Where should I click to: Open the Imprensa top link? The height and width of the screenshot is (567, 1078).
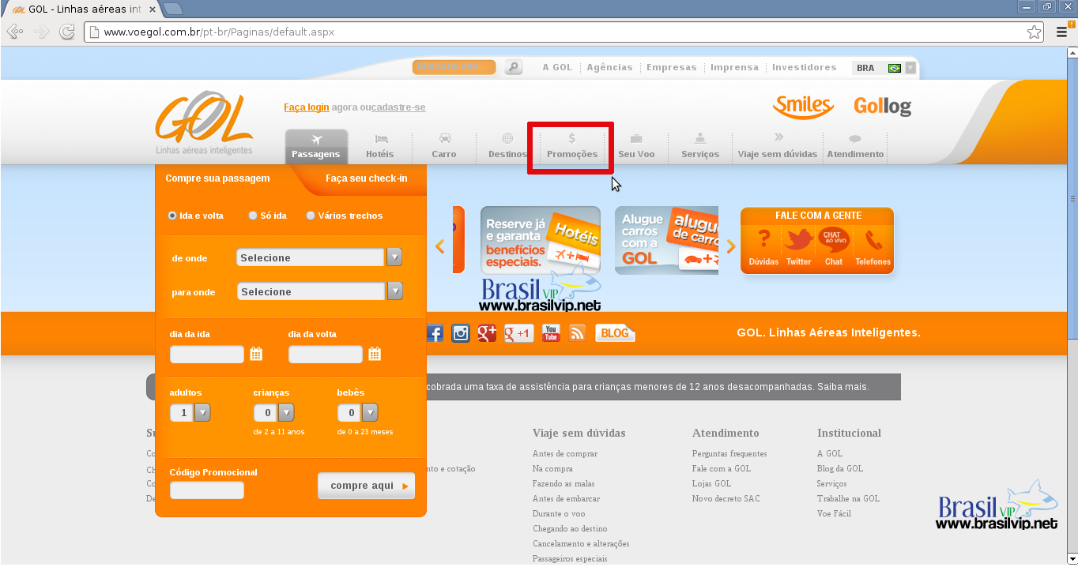tap(734, 68)
